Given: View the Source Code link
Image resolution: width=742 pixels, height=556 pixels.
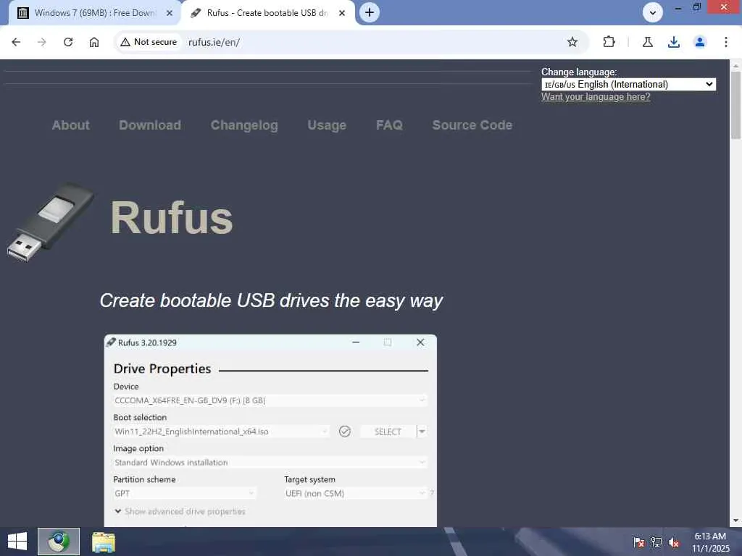Looking at the screenshot, I should [x=472, y=125].
